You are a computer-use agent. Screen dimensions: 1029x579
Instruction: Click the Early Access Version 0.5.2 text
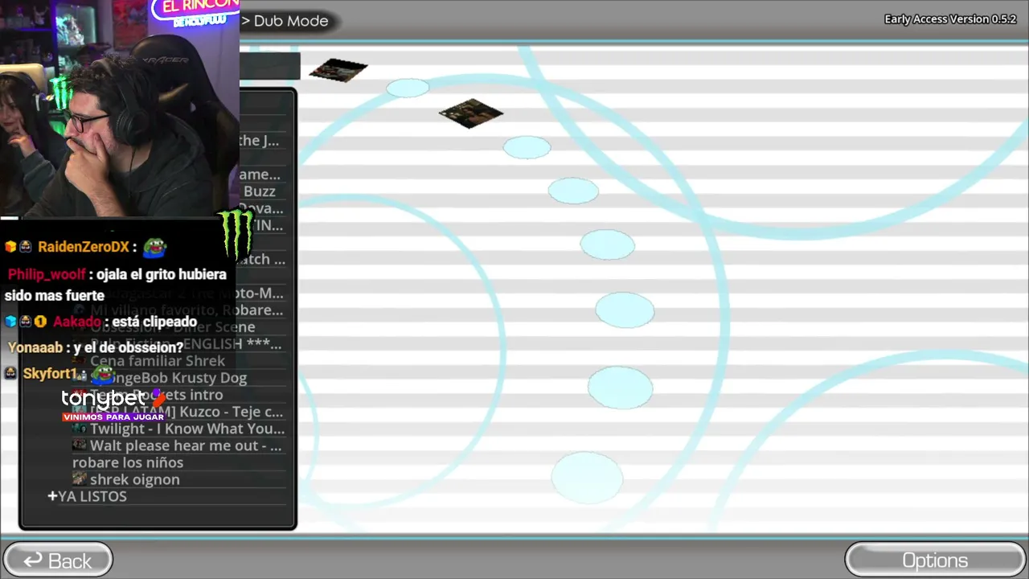point(950,19)
